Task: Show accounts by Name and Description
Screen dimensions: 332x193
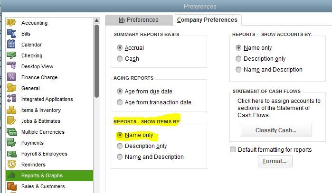Action: click(x=238, y=70)
